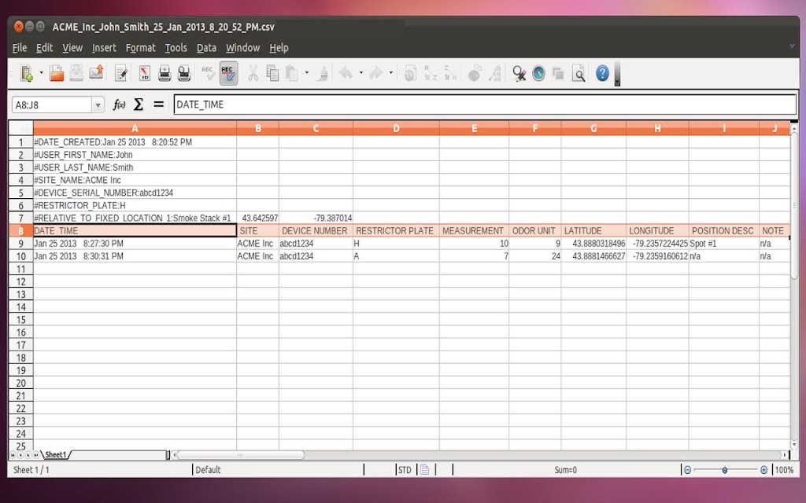Image resolution: width=806 pixels, height=503 pixels.
Task: Toggle Edit File mode icon
Action: point(121,73)
